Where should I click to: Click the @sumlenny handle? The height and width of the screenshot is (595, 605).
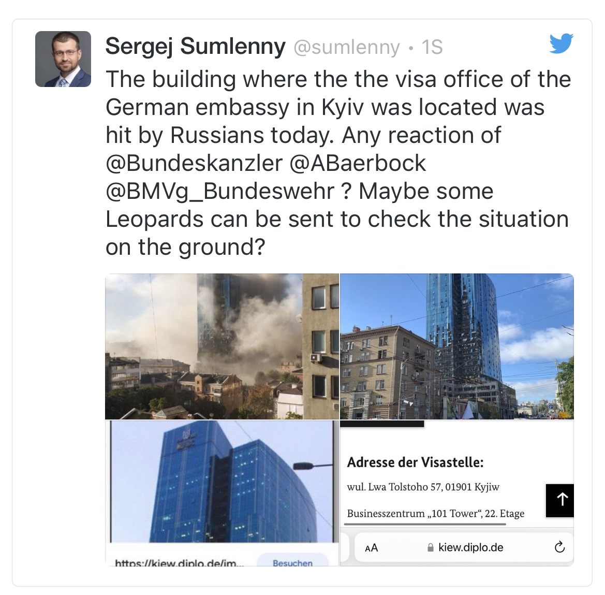pos(347,48)
